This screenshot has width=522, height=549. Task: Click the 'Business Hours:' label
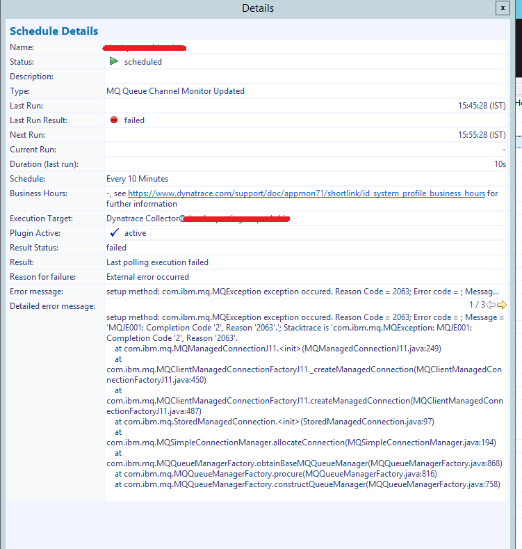38,193
